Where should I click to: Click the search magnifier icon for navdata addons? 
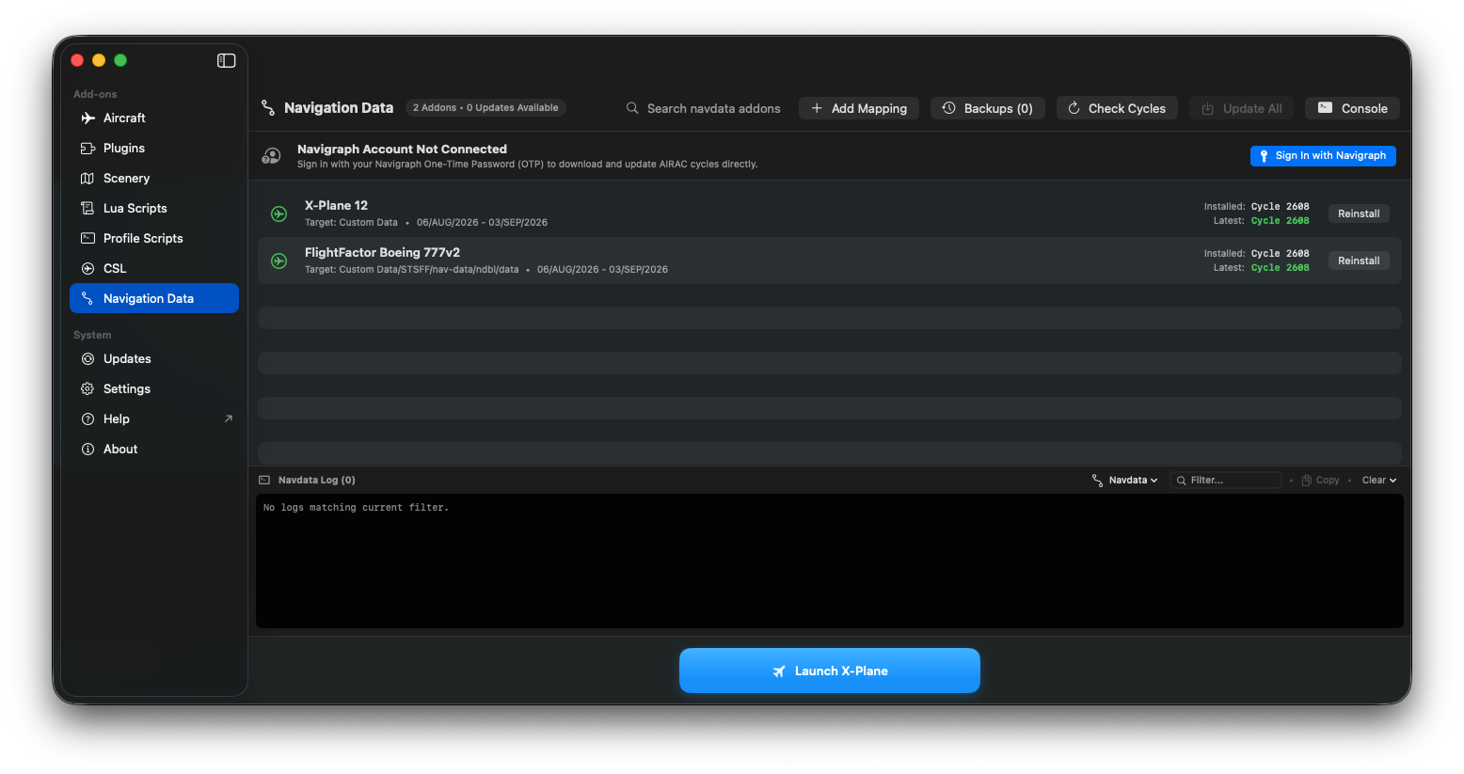coord(632,108)
